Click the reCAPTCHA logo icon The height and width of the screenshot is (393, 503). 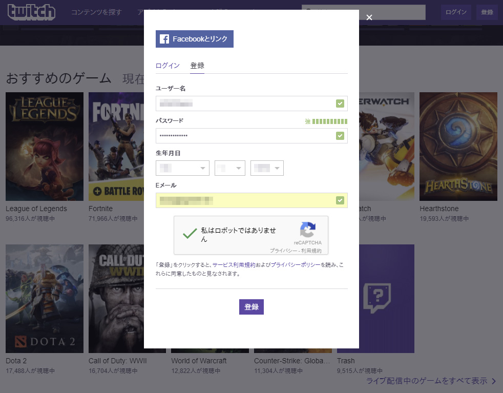[308, 230]
